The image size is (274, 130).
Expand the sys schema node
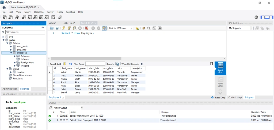click(x=3, y=37)
